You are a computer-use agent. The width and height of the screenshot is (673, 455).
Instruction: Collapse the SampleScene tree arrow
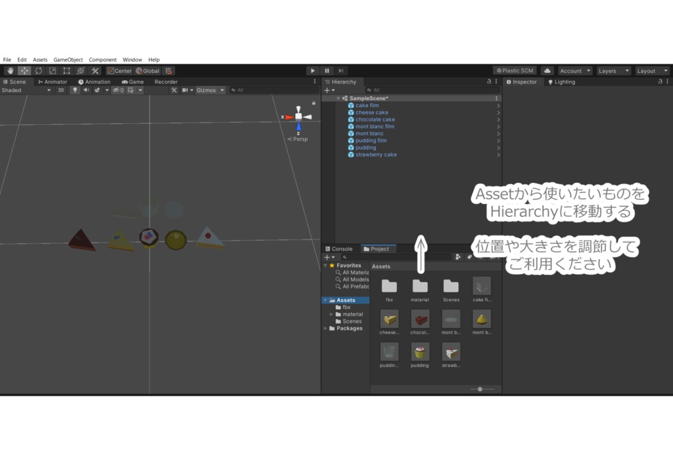(338, 98)
